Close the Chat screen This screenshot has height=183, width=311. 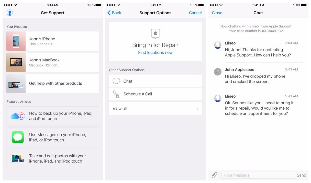217,13
